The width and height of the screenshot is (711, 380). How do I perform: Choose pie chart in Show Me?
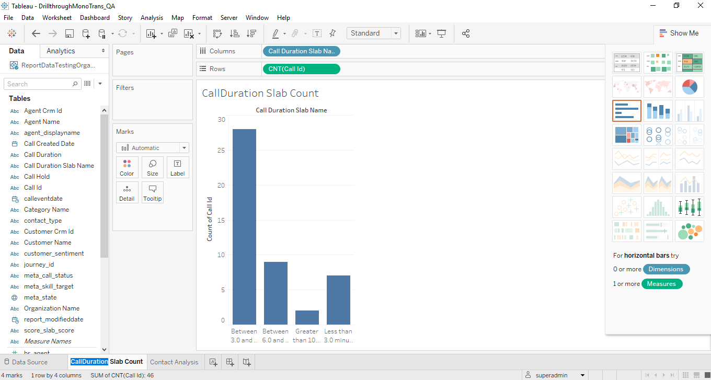[x=690, y=87]
